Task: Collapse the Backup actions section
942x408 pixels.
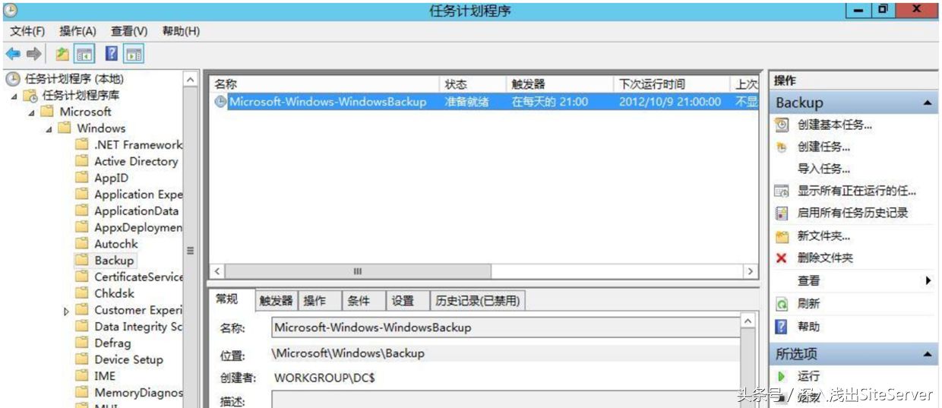Action: pyautogui.click(x=927, y=103)
